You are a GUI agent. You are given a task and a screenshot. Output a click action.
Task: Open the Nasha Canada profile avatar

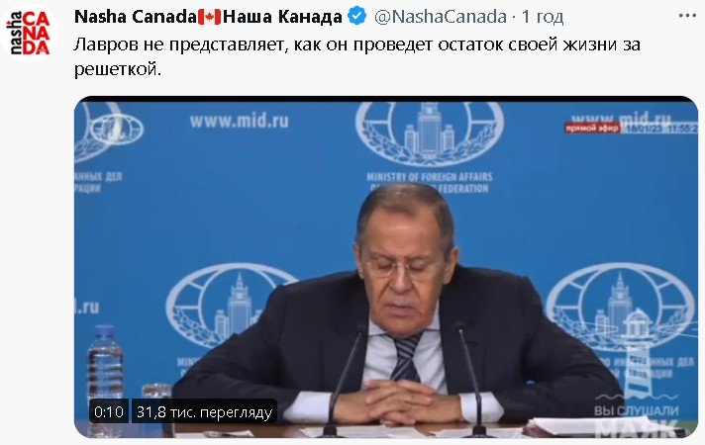point(29,33)
